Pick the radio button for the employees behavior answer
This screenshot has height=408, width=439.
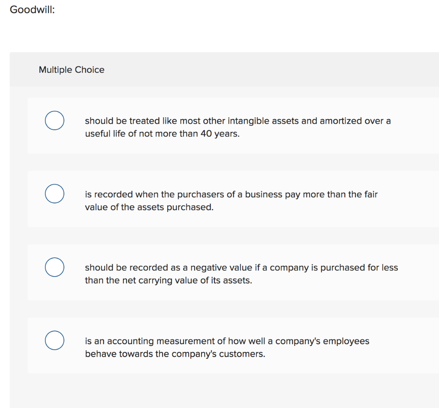54,340
